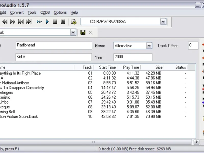Pause playback with the pause icon
The image size is (204, 153).
click(63, 22)
